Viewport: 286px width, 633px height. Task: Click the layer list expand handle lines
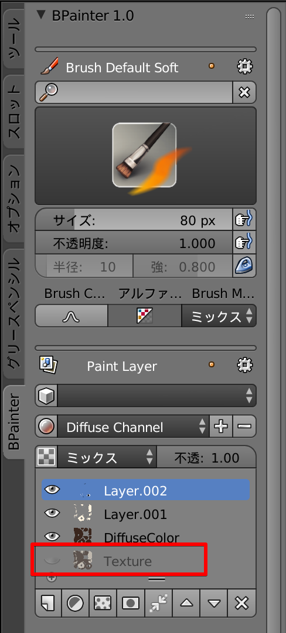pyautogui.click(x=156, y=578)
